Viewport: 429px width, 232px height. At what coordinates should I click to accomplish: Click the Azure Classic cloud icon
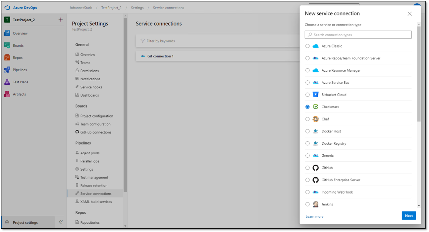coord(315,46)
